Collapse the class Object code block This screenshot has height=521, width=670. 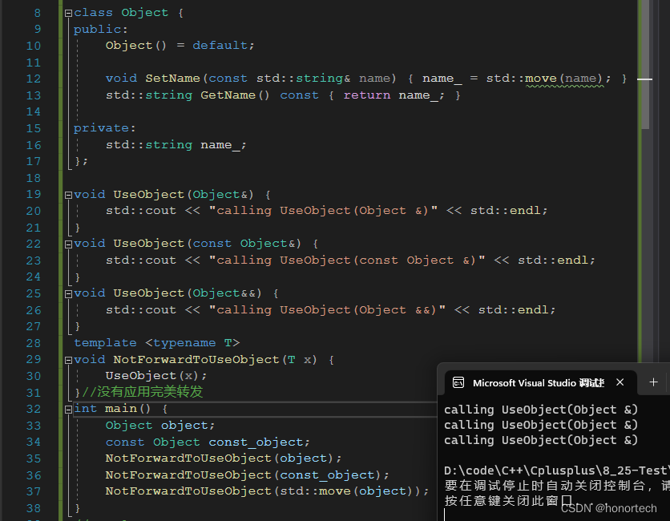(68, 14)
